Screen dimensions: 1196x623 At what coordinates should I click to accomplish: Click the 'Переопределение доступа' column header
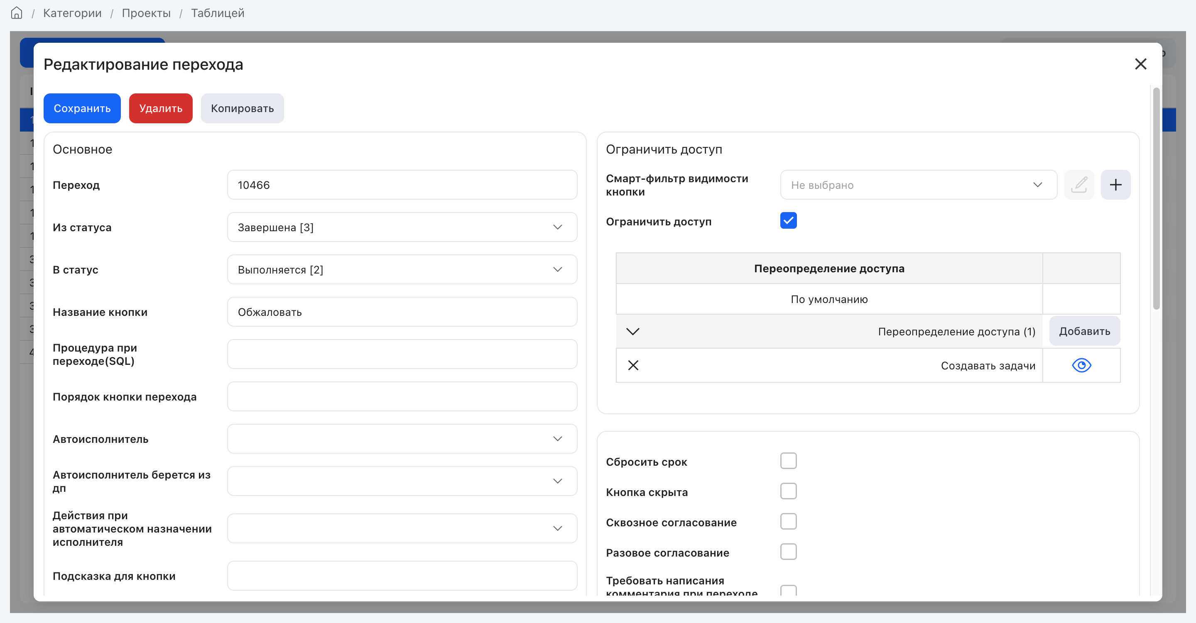coord(829,268)
